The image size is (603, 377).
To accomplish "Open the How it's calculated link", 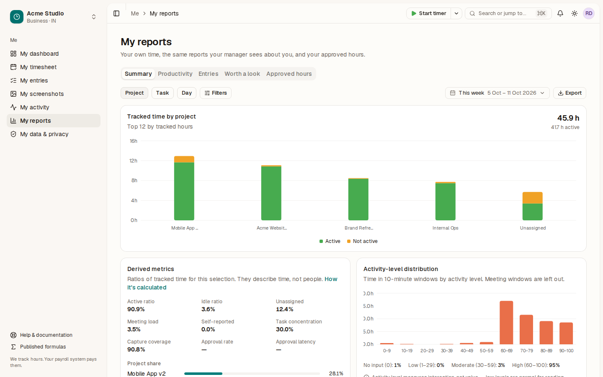I will click(331, 279).
